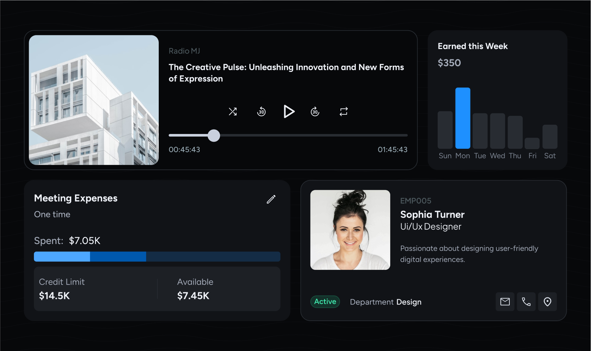Toggle repeat for the audio

[x=344, y=111]
